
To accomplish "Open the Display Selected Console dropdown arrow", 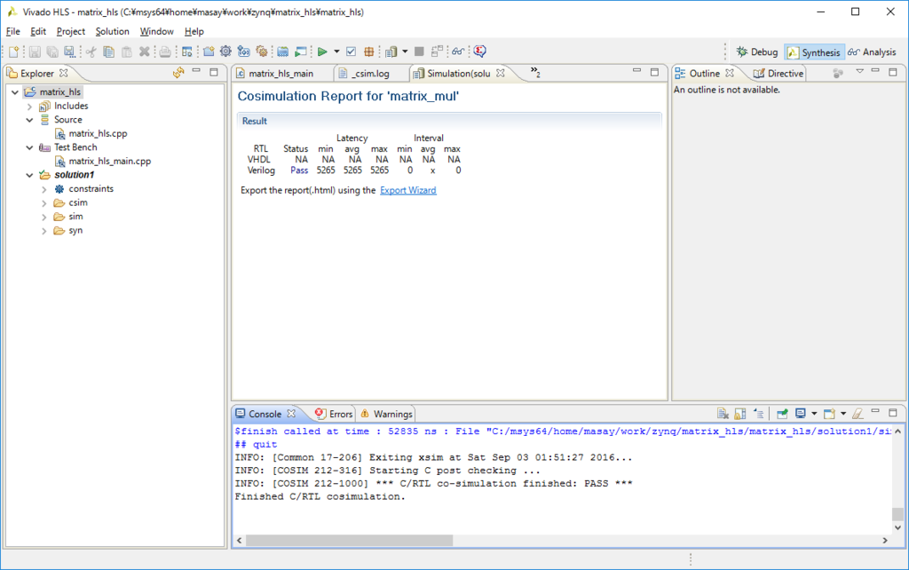I will (814, 414).
